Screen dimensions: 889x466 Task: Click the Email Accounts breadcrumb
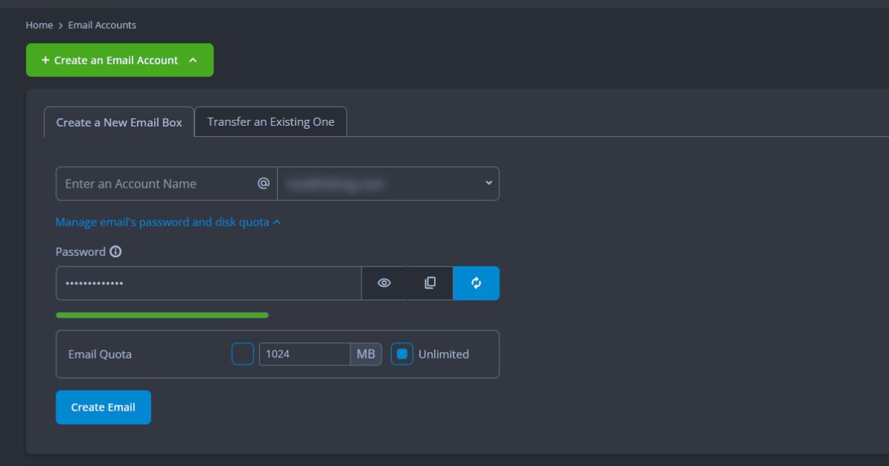click(102, 25)
